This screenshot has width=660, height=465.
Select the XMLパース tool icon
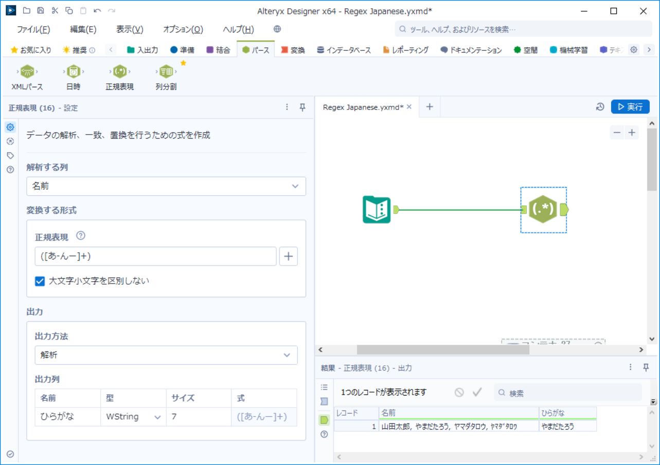[27, 71]
